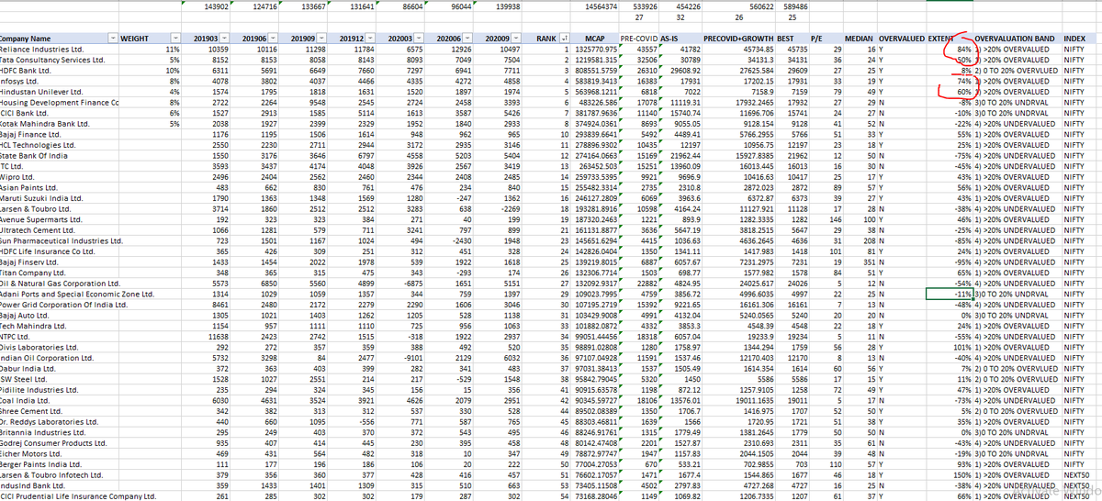Select the INDEX header cell
The width and height of the screenshot is (1102, 501).
point(1081,38)
